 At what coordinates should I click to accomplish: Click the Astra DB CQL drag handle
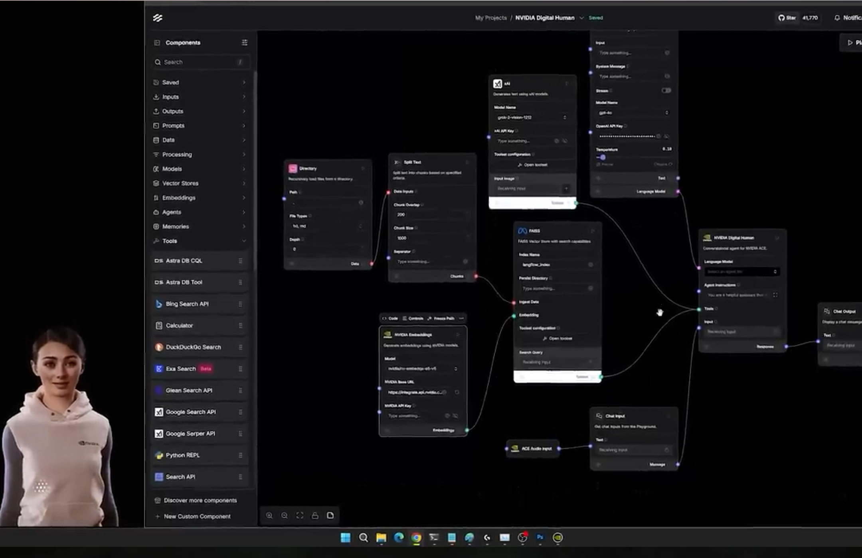pyautogui.click(x=240, y=261)
